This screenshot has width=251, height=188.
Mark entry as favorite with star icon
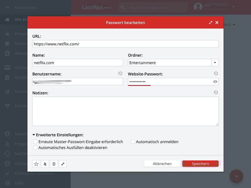point(36,164)
